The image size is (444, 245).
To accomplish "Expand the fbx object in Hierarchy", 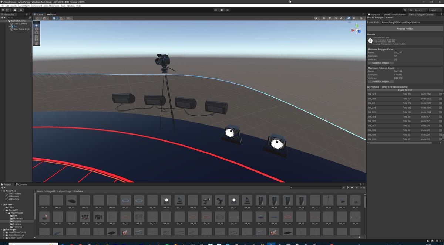I will point(9,27).
